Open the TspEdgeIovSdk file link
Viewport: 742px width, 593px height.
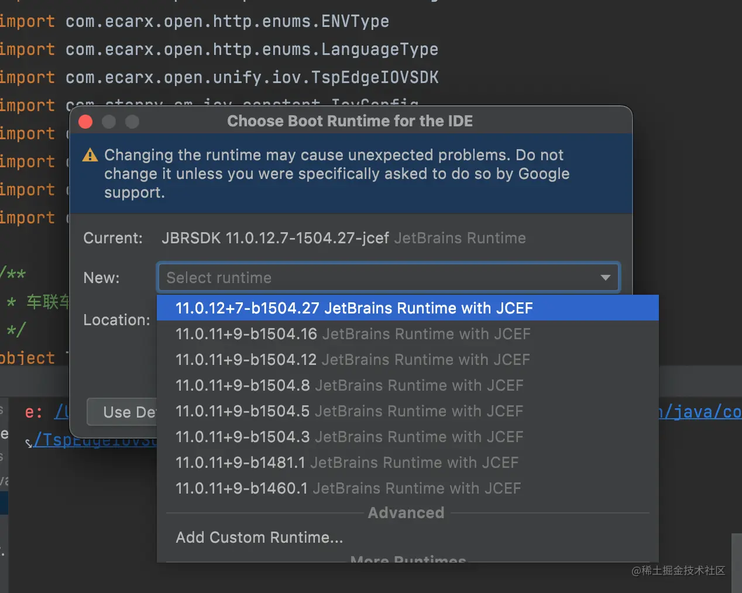click(94, 440)
